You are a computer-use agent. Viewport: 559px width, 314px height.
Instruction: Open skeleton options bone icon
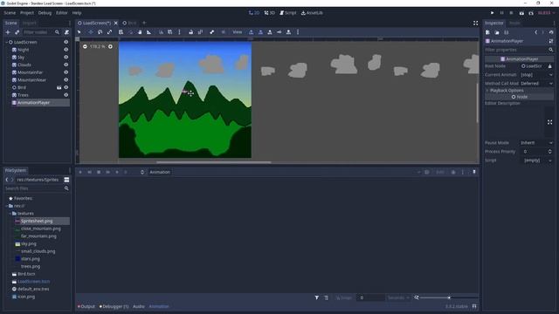click(x=211, y=32)
